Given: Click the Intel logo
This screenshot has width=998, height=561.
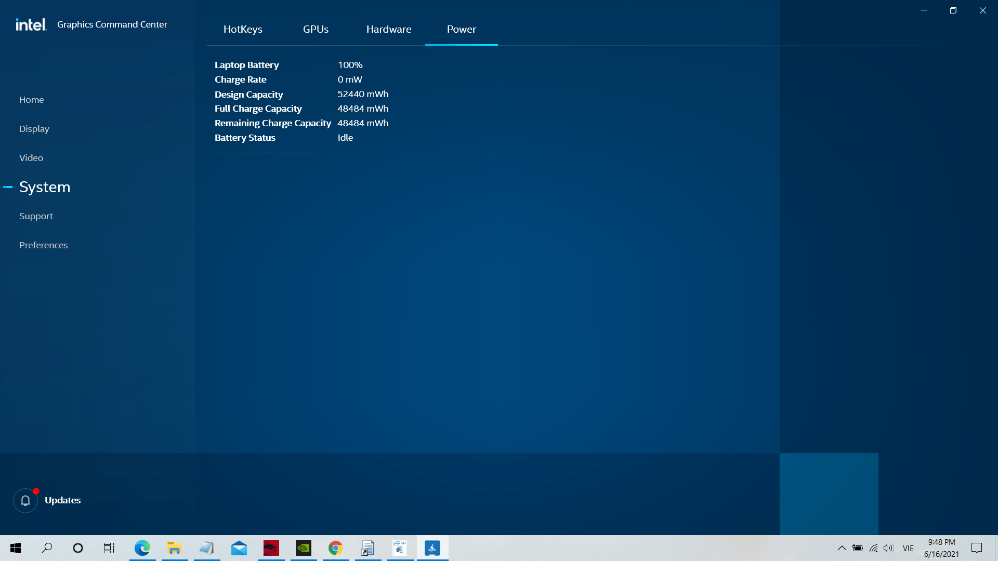Looking at the screenshot, I should (31, 24).
